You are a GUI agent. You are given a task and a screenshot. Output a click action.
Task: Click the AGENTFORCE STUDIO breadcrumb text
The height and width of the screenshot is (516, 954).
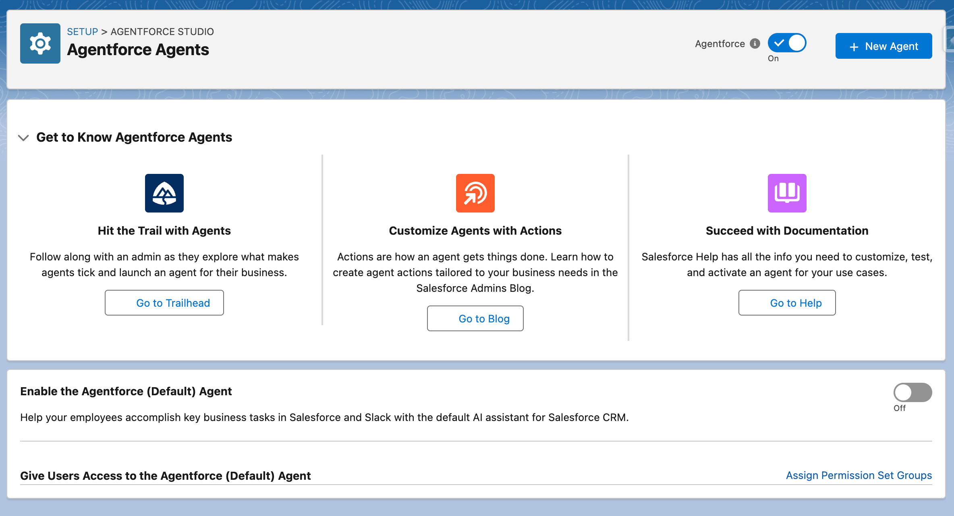(x=162, y=31)
